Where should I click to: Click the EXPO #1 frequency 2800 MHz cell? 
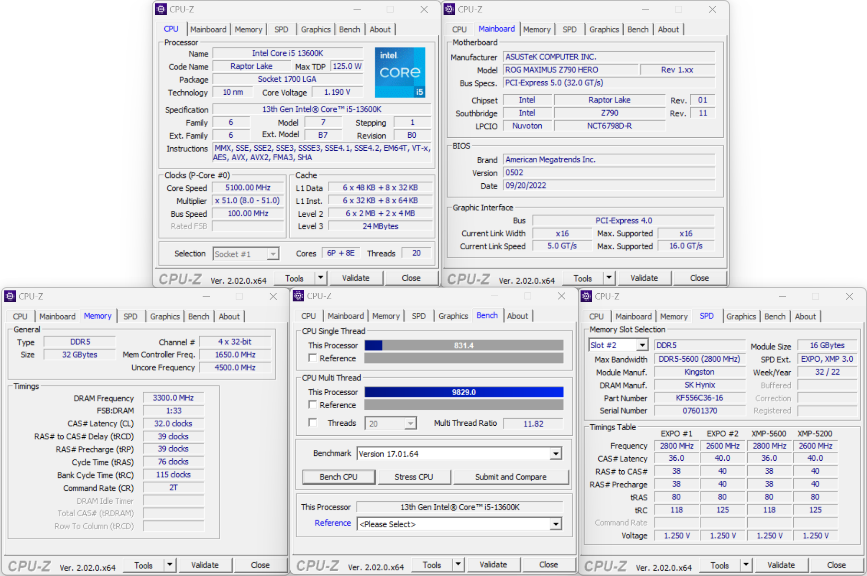click(x=676, y=446)
